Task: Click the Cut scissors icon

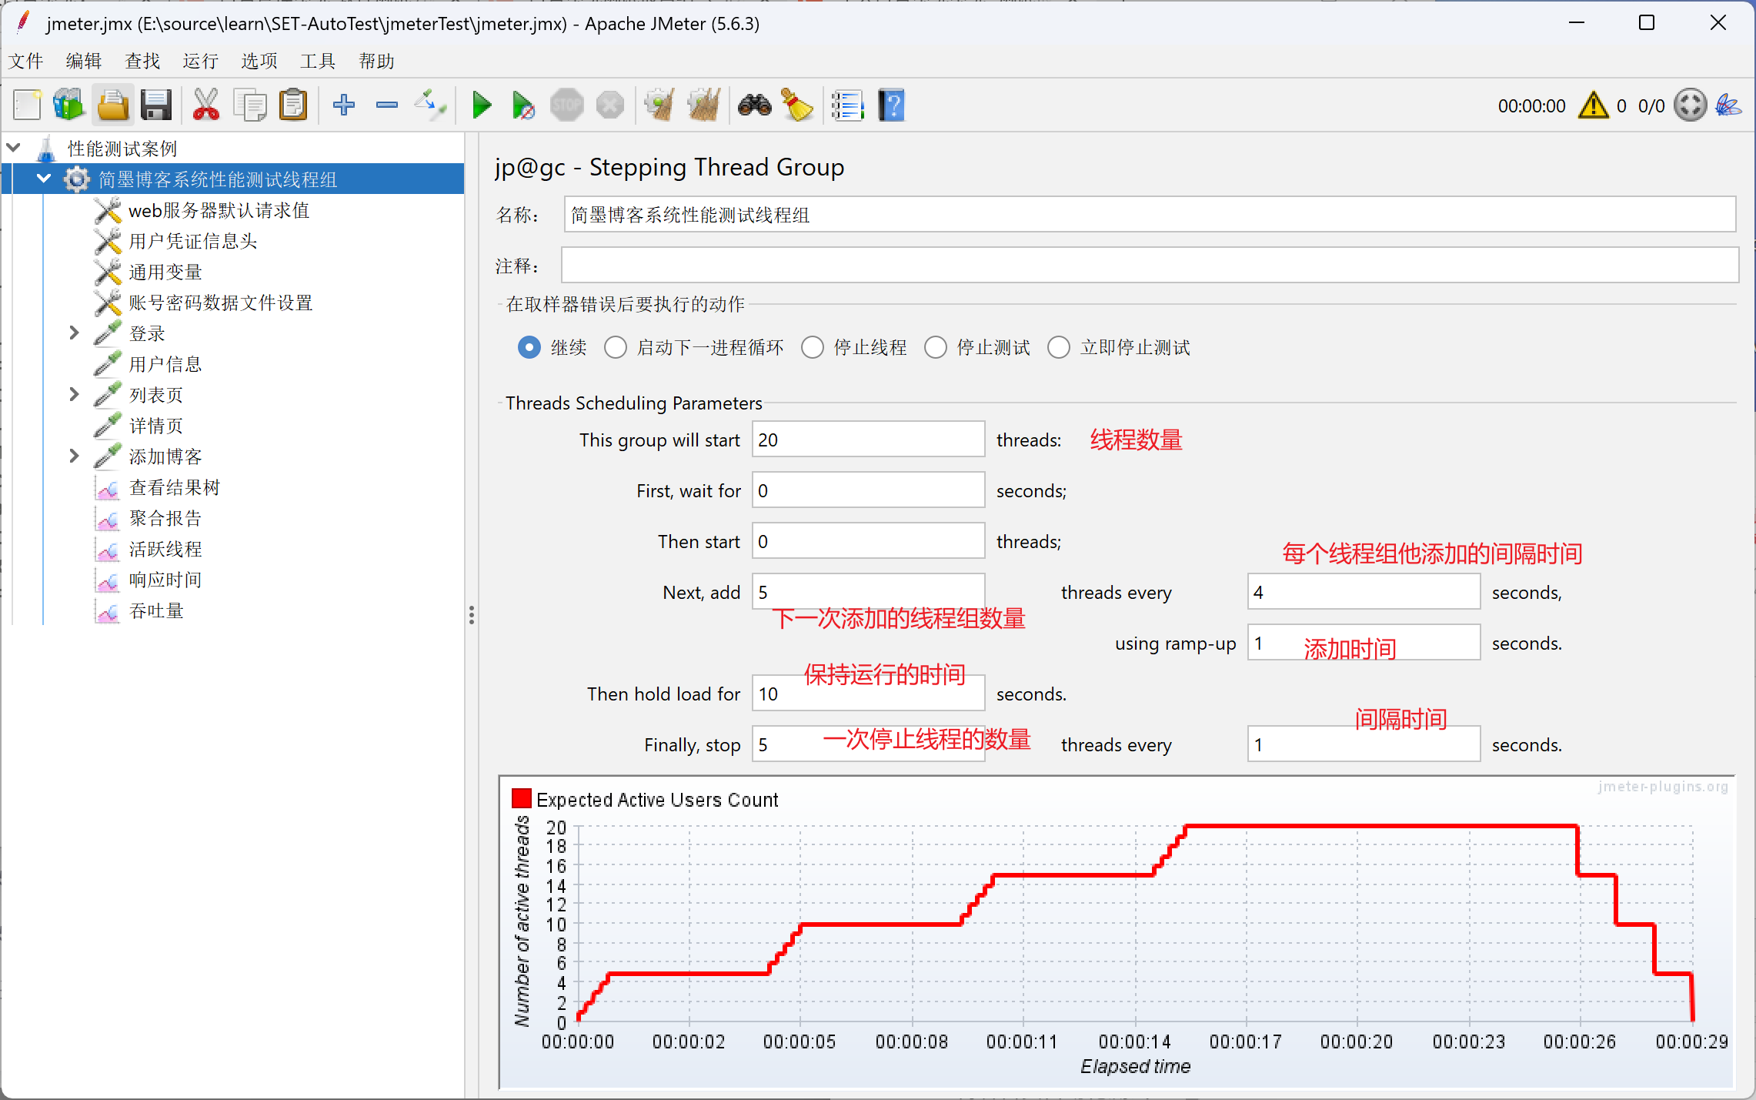Action: coord(205,105)
